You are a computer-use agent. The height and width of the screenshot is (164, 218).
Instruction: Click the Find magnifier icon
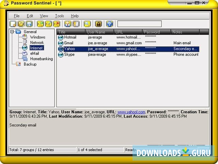coord(87,24)
